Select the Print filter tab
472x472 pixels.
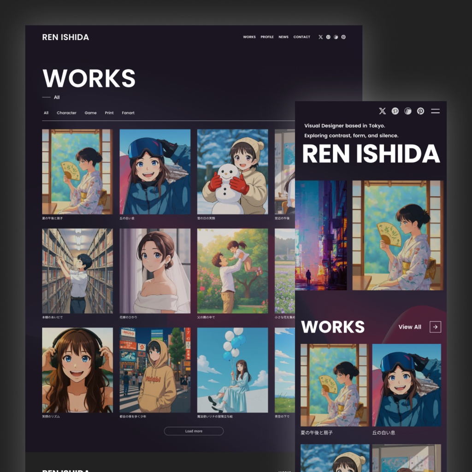(x=109, y=113)
